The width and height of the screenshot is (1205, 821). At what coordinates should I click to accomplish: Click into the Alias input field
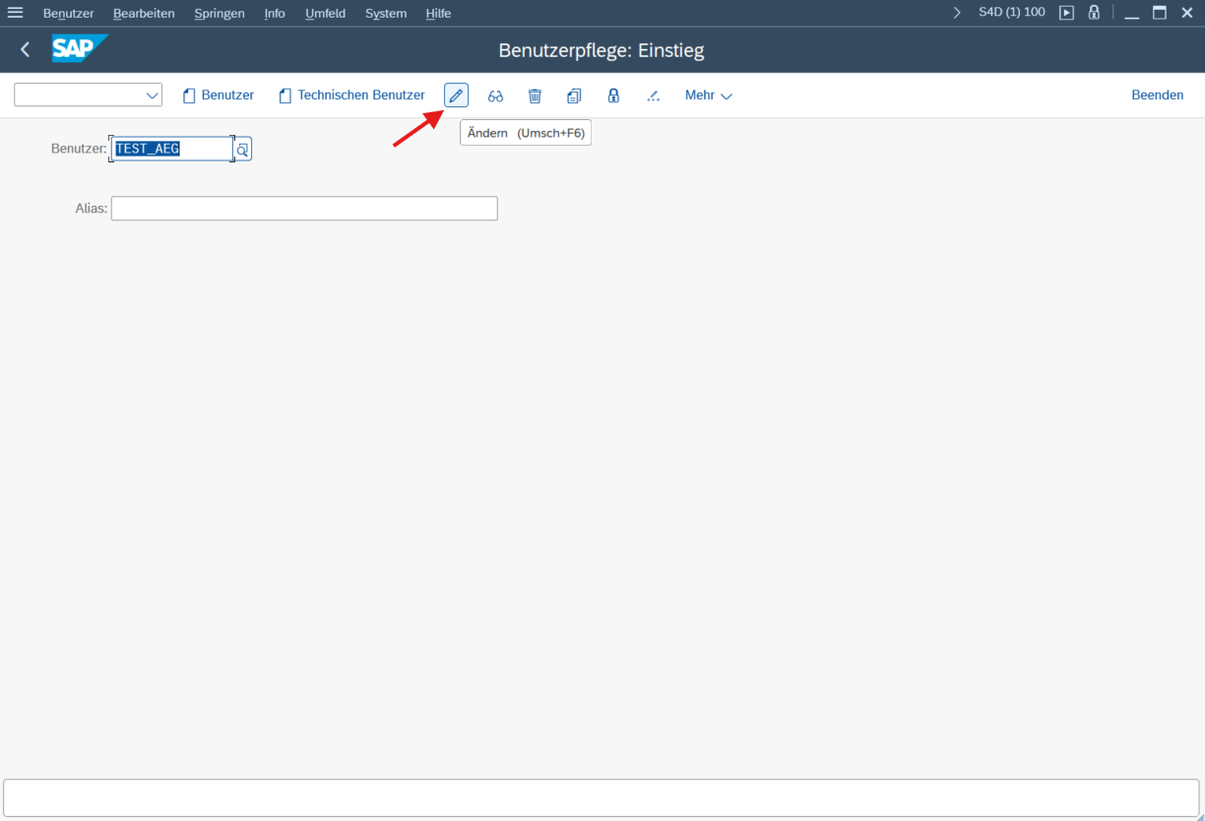point(304,209)
